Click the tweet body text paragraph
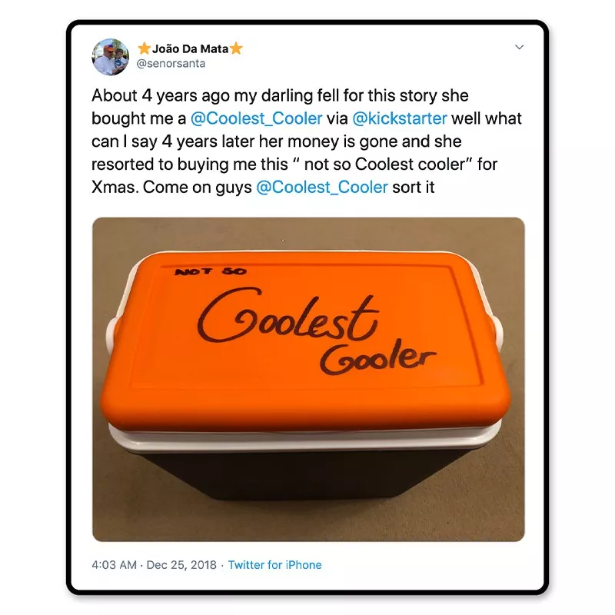 click(x=307, y=141)
